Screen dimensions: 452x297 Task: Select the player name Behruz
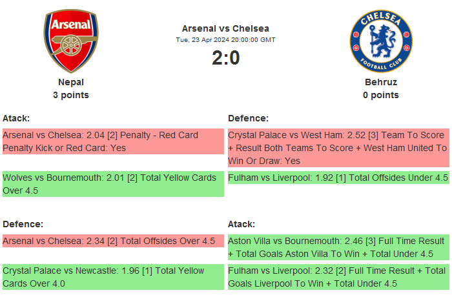pos(380,82)
